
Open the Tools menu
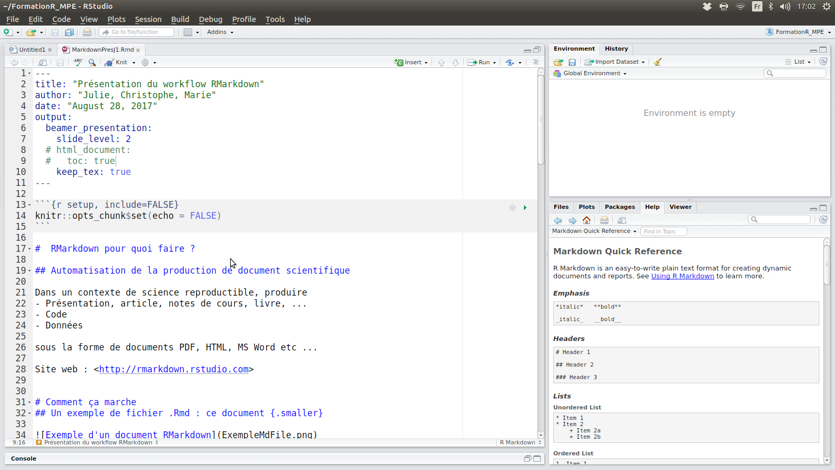275,19
